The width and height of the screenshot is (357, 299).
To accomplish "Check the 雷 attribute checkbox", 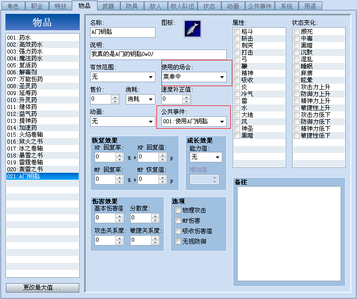I will click(x=237, y=101).
